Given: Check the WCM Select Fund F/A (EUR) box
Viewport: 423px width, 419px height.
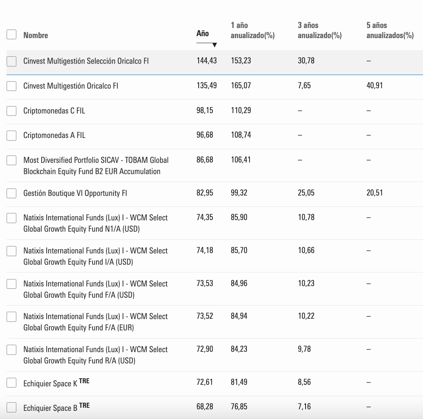Looking at the screenshot, I should pyautogui.click(x=11, y=316).
